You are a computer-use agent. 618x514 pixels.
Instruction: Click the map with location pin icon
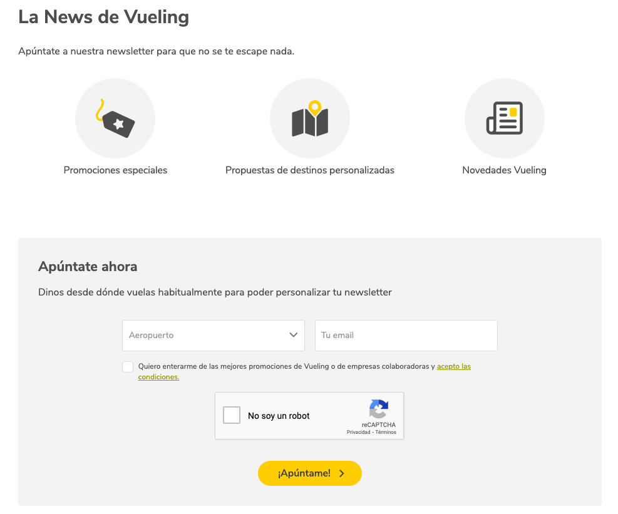[310, 118]
